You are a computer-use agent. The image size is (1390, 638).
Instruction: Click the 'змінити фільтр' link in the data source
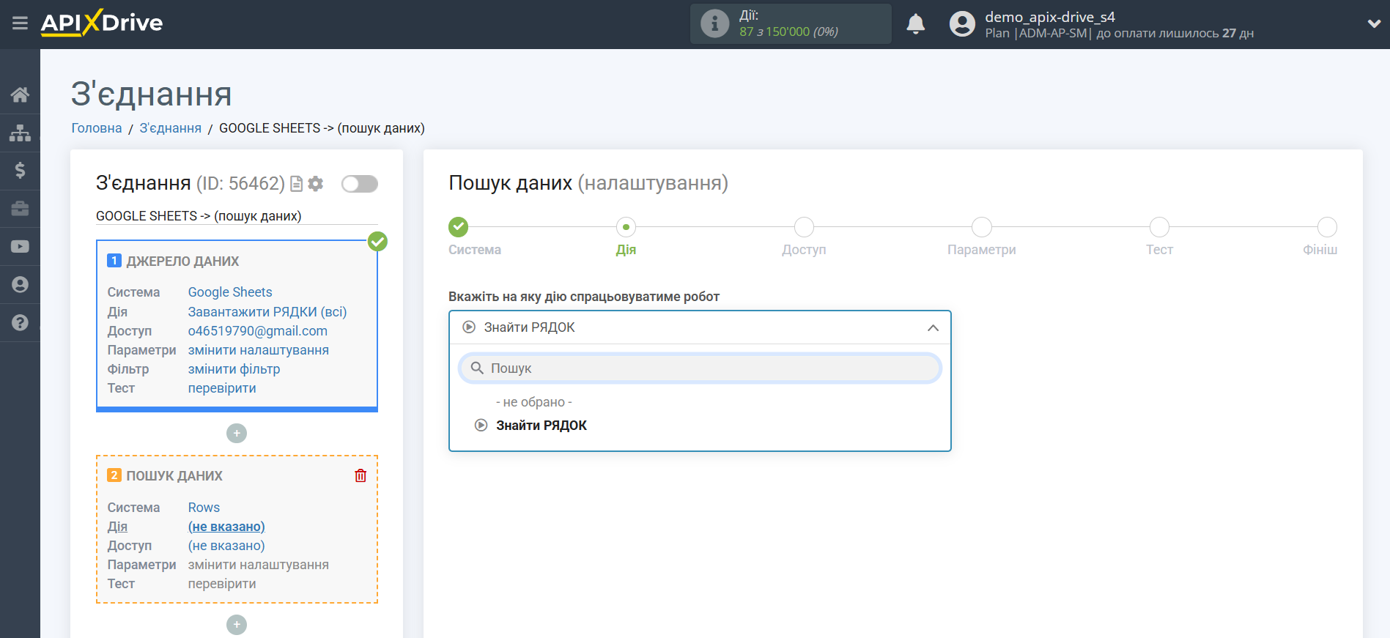pyautogui.click(x=234, y=369)
